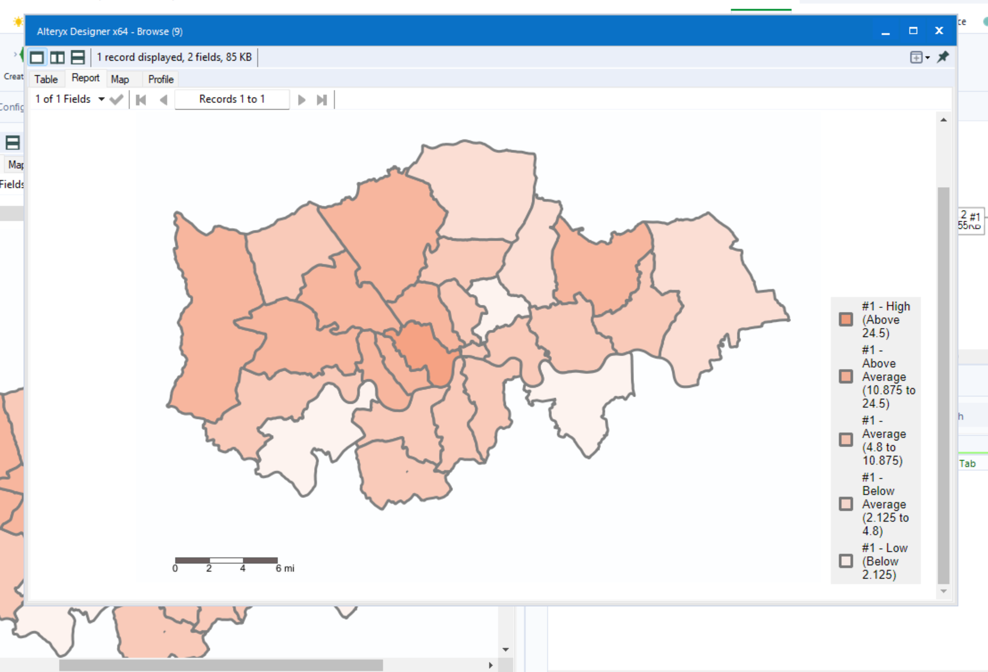Select the single-pane layout view icon
988x672 pixels.
(x=37, y=57)
